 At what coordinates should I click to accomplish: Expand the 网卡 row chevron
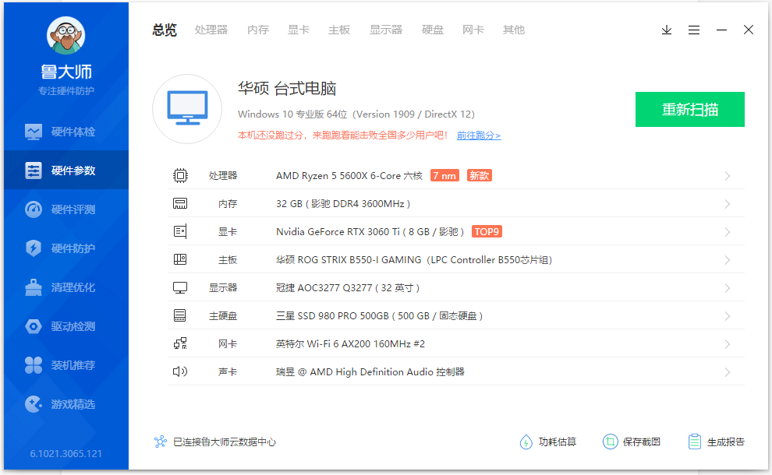pos(728,344)
